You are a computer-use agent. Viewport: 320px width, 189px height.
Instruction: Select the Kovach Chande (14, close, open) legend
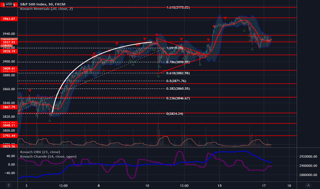point(48,156)
